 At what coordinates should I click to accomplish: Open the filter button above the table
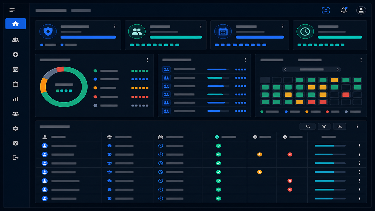click(x=324, y=126)
